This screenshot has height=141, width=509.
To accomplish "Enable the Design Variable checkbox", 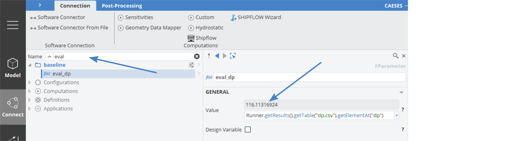I will point(248,130).
